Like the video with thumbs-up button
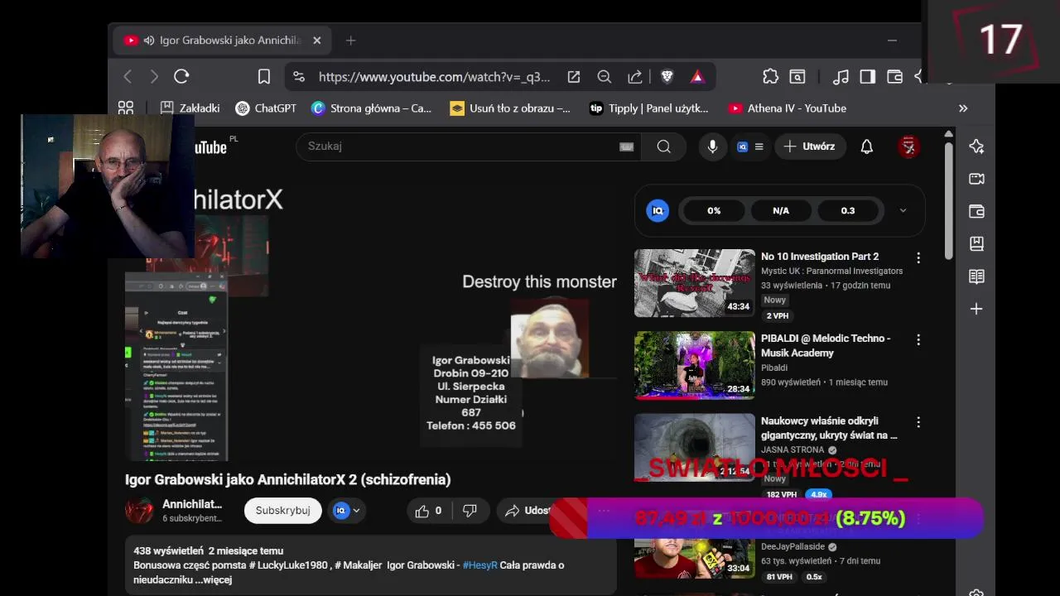This screenshot has width=1060, height=596. pyautogui.click(x=428, y=511)
